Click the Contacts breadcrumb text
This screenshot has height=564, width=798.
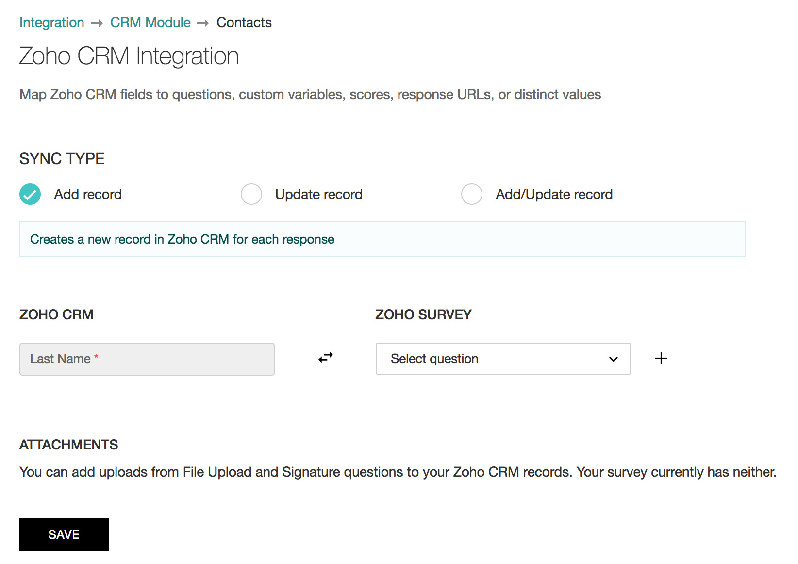[x=244, y=23]
